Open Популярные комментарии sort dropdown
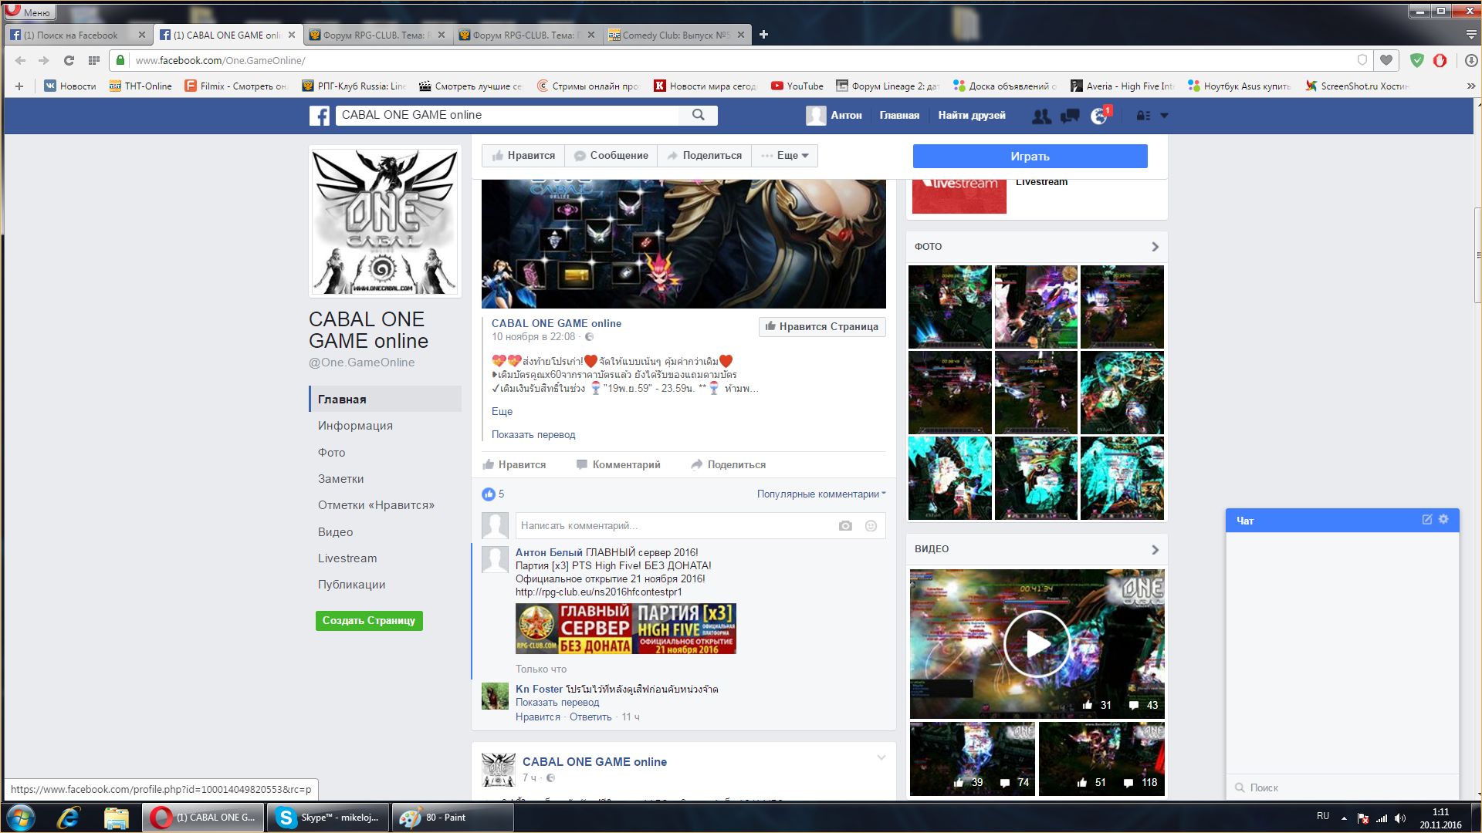 (821, 494)
